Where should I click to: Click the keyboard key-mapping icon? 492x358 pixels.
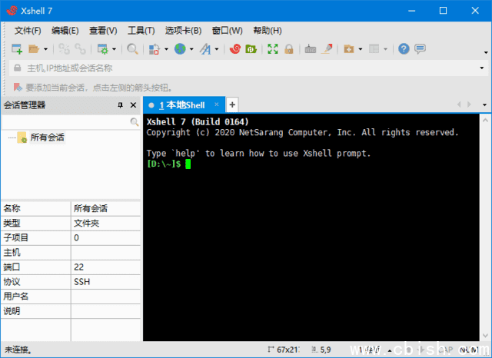(x=311, y=49)
